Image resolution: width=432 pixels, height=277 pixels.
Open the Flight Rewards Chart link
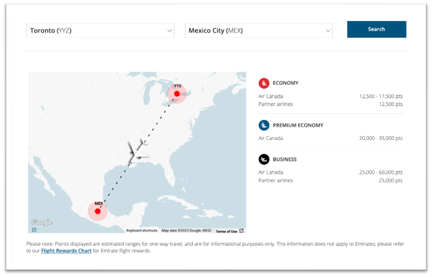pos(66,251)
